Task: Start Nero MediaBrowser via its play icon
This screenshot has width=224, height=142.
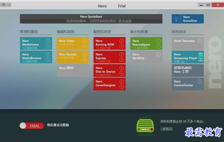Action: 48,60
